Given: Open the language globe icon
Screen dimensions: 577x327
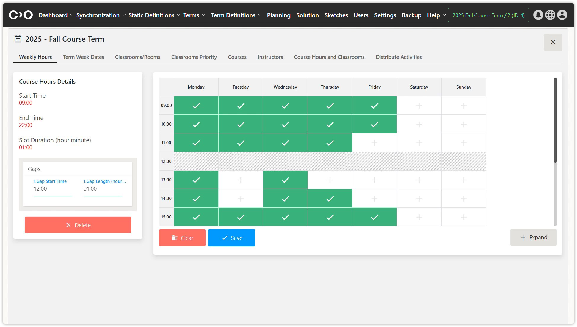Looking at the screenshot, I should (550, 15).
